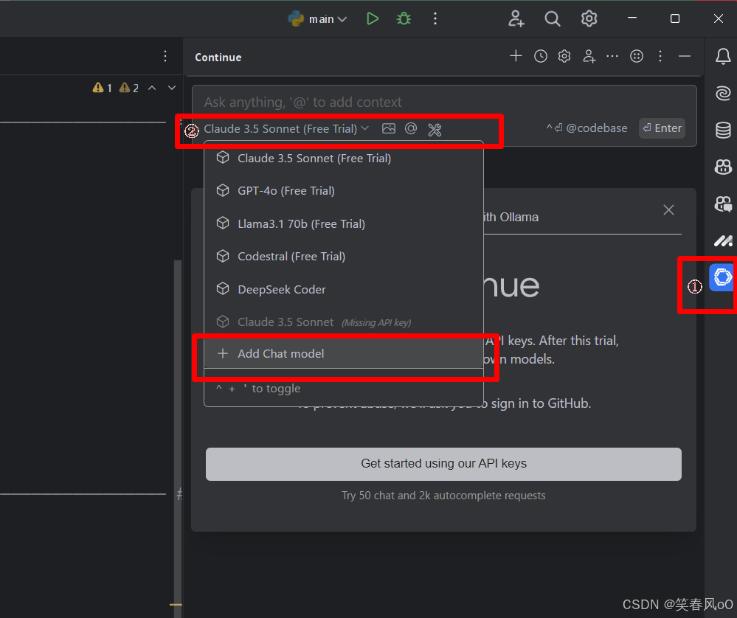This screenshot has width=737, height=618.
Task: Click the Enter send button
Action: tap(662, 128)
